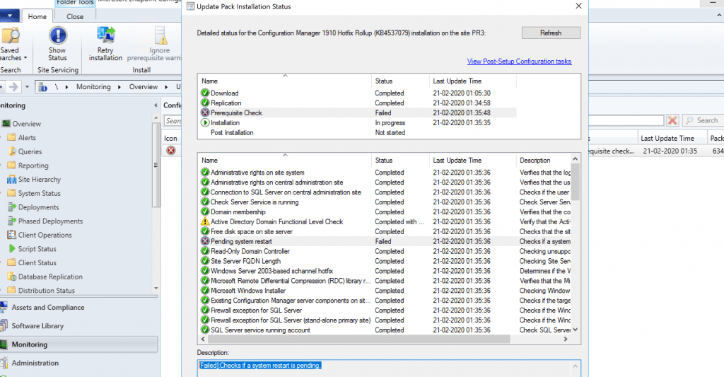Viewport: 724px width, 377px height.
Task: Click Ignore prerequisite warnings ribbon icon
Action: [x=160, y=36]
